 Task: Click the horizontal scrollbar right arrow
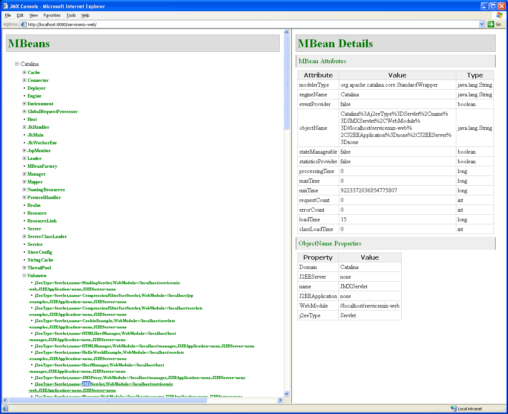pyautogui.click(x=280, y=400)
